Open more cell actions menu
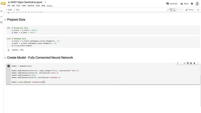 (x=198, y=63)
